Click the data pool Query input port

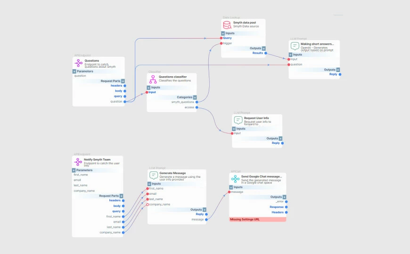[x=221, y=38]
